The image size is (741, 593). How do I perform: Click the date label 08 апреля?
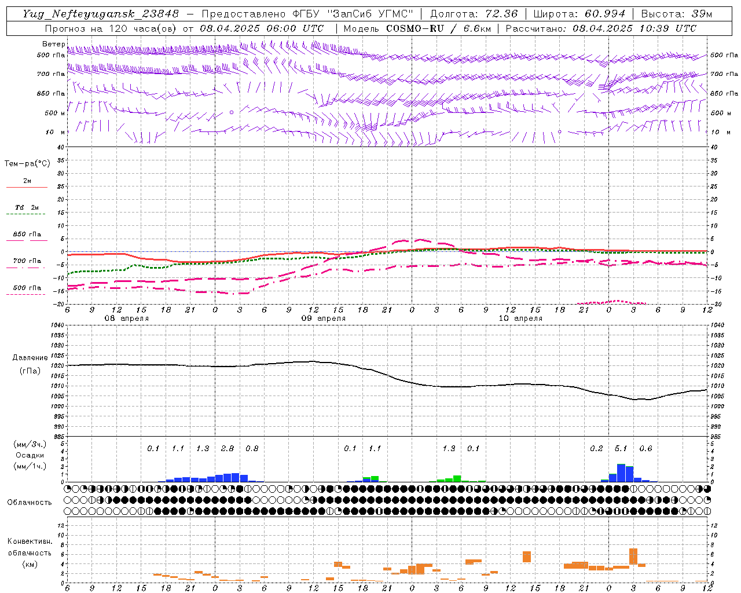[126, 319]
